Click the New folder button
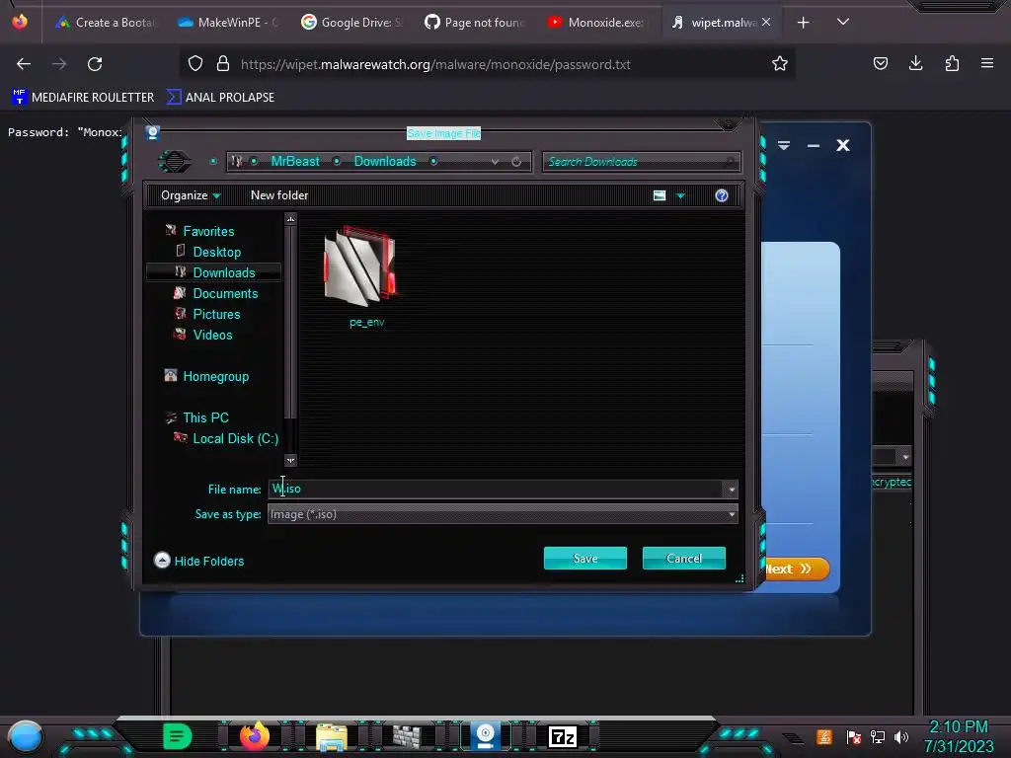This screenshot has height=758, width=1011. (279, 195)
